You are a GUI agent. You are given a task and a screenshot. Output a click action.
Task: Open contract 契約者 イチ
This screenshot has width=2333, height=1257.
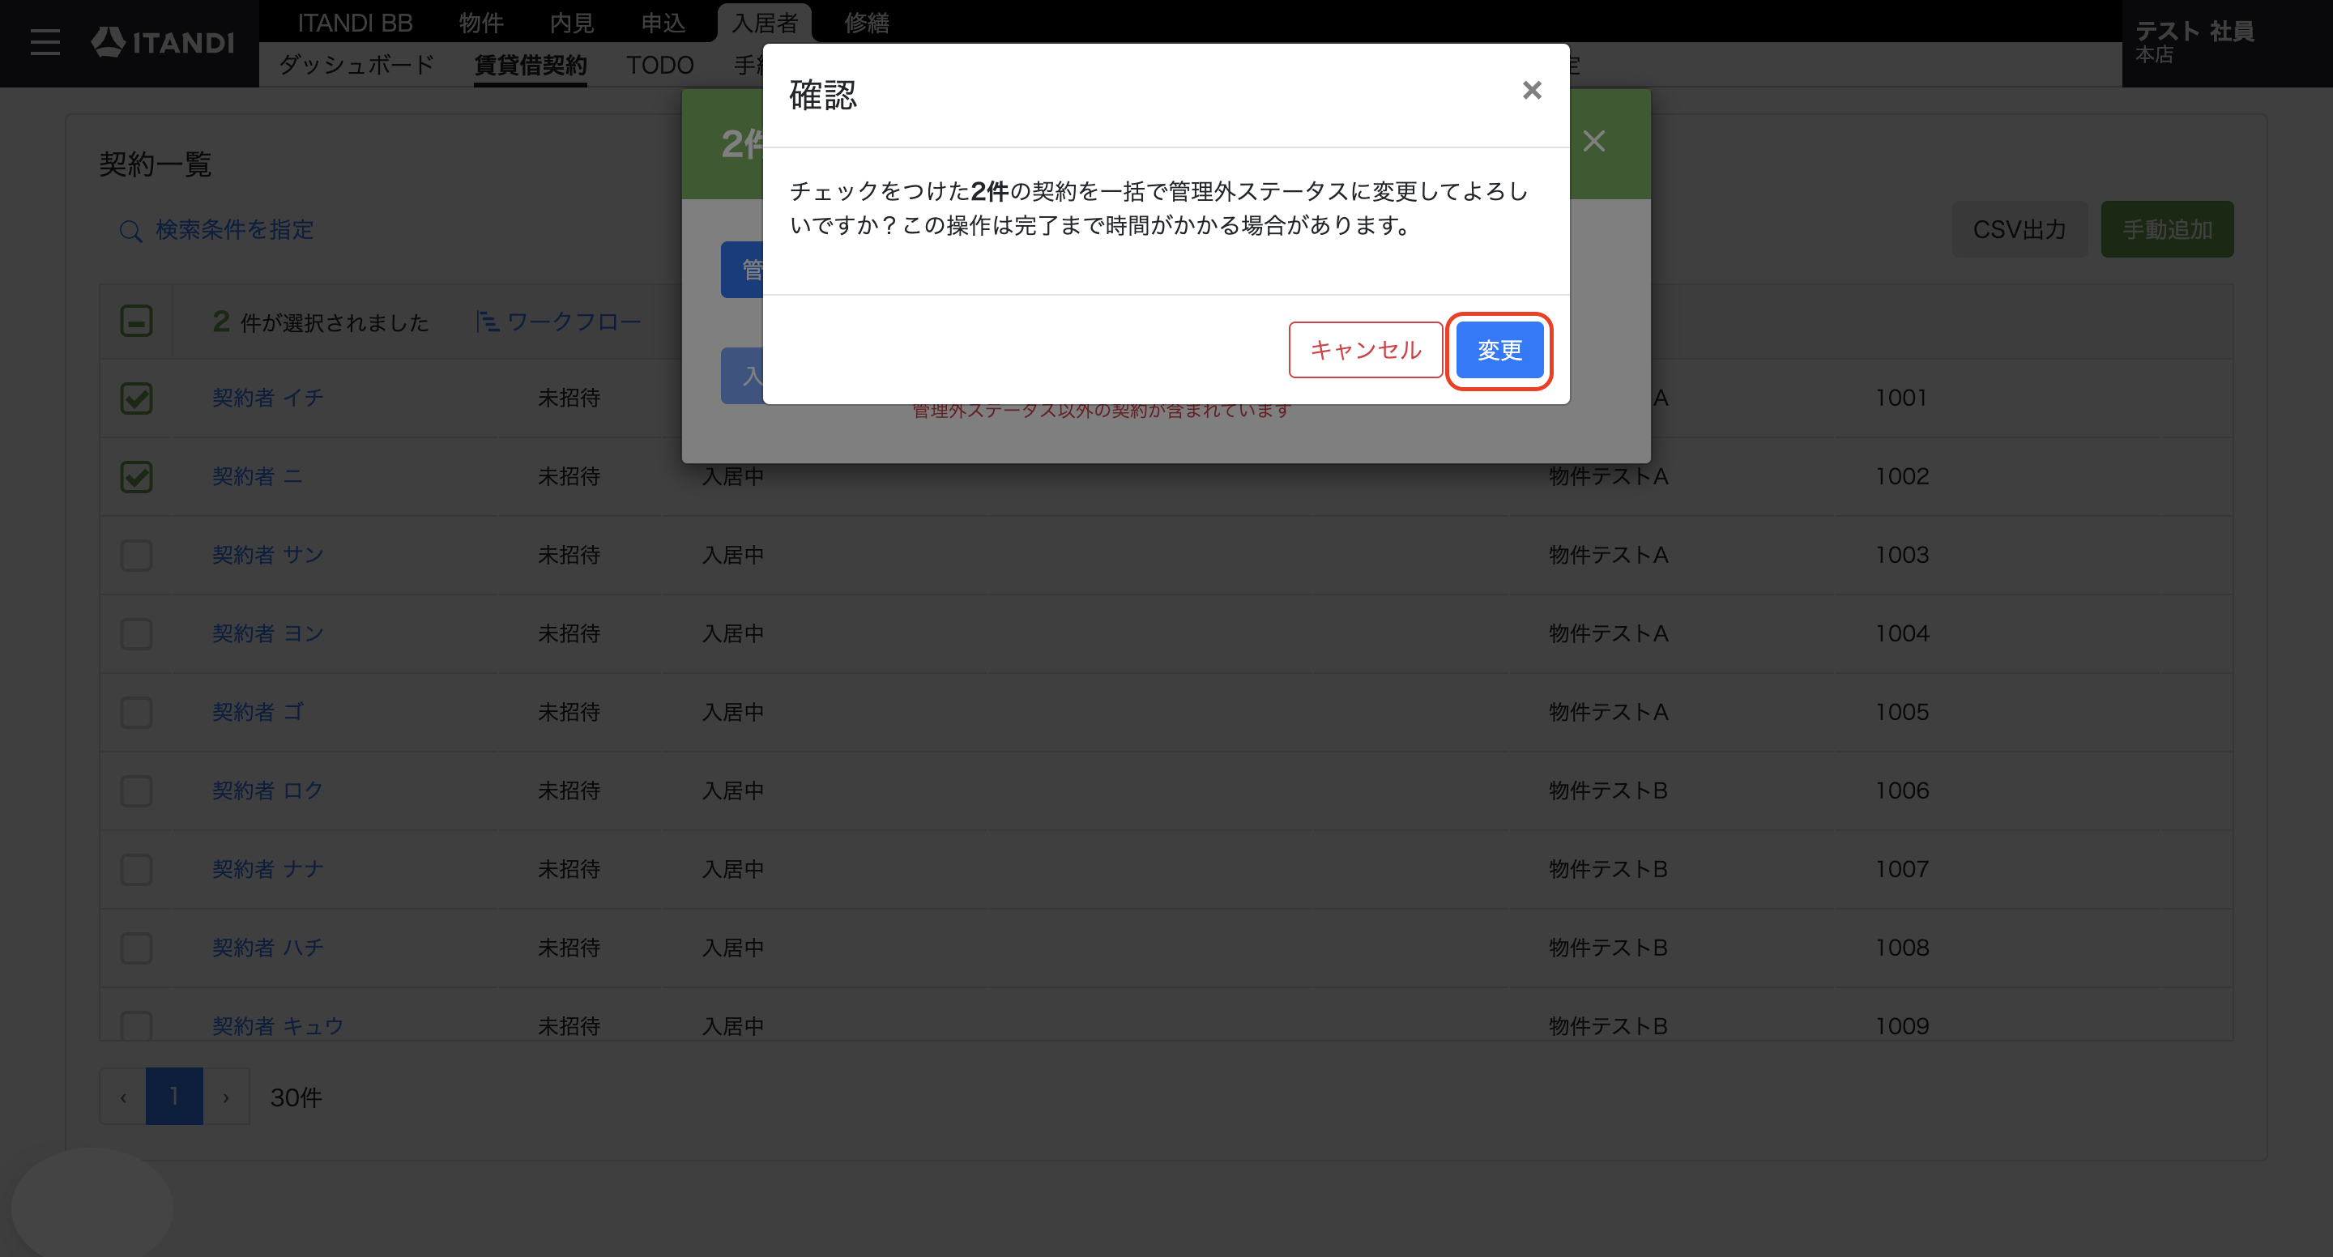coord(268,398)
